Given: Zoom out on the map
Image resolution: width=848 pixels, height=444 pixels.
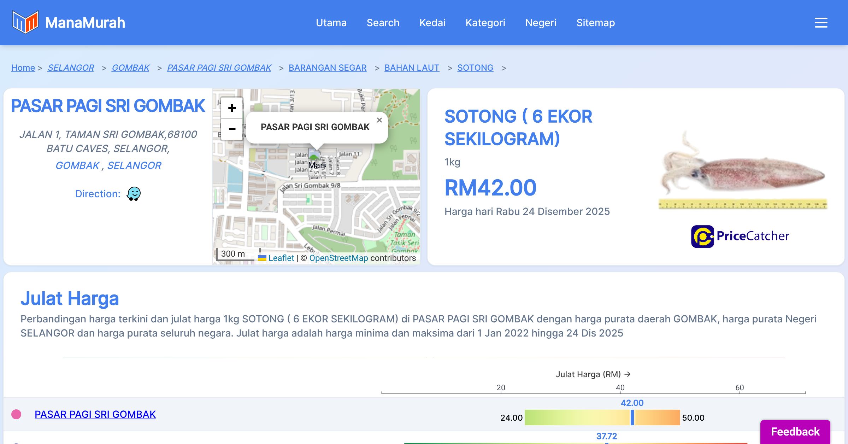Looking at the screenshot, I should click(x=232, y=129).
